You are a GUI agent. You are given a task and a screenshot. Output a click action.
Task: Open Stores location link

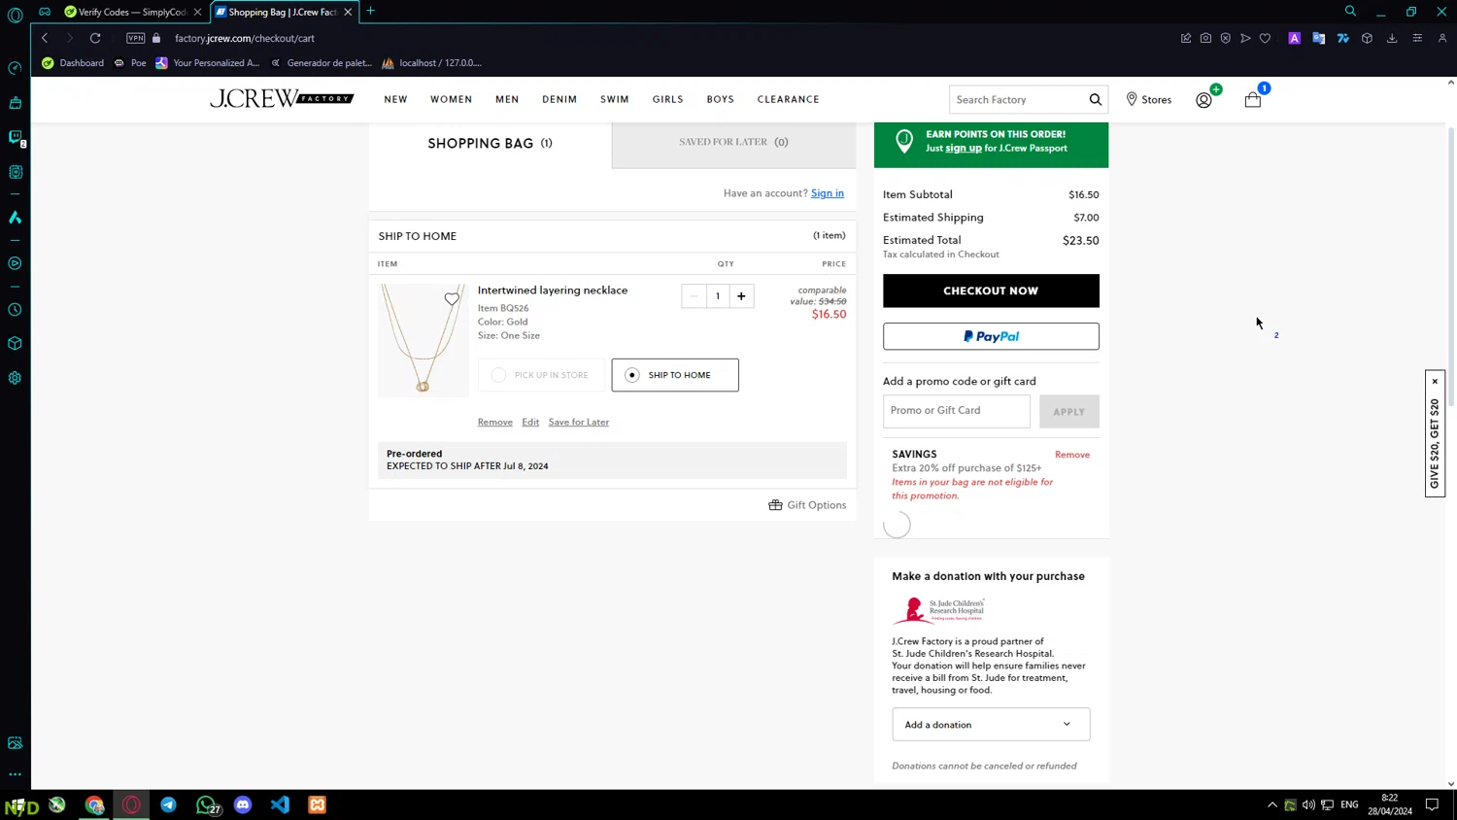coord(1148,99)
